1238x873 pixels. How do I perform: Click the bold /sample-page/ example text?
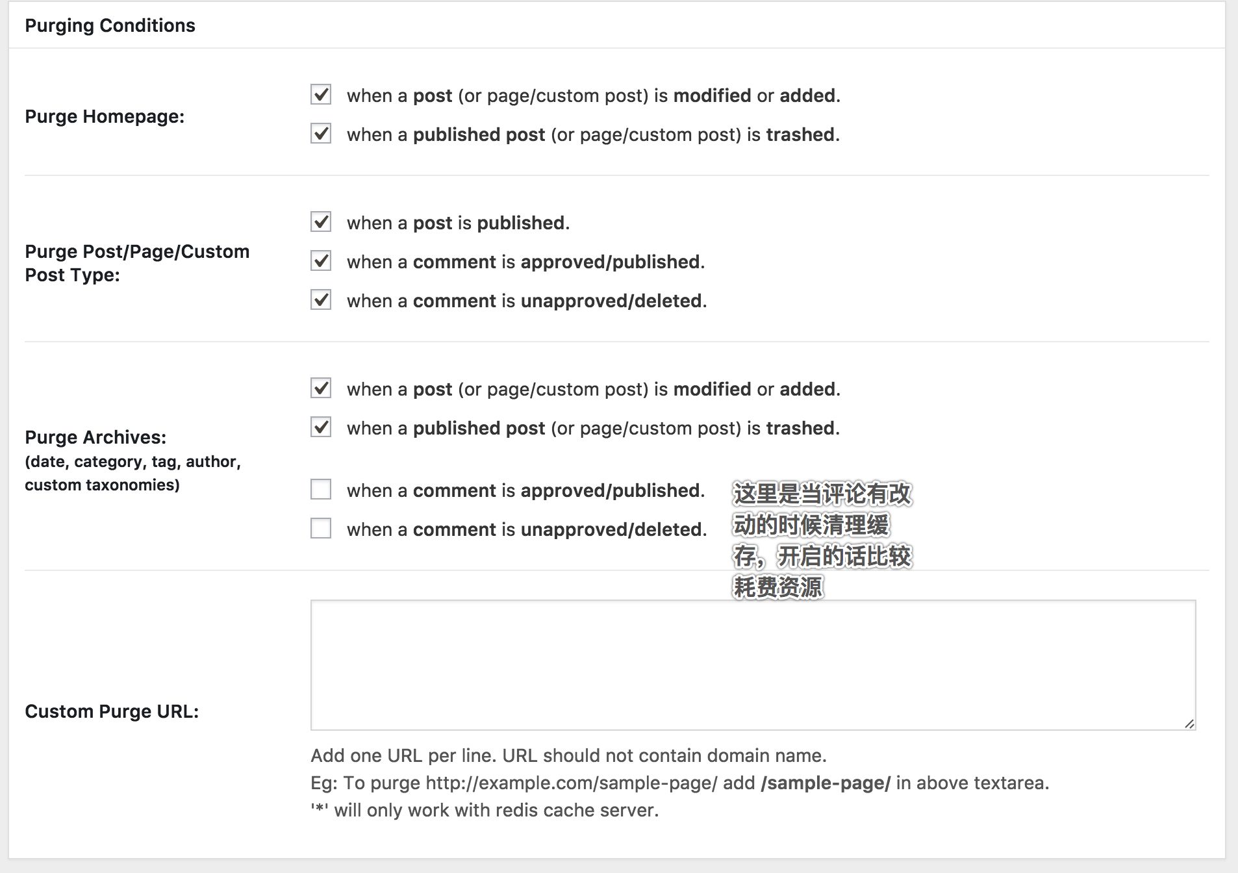[825, 783]
